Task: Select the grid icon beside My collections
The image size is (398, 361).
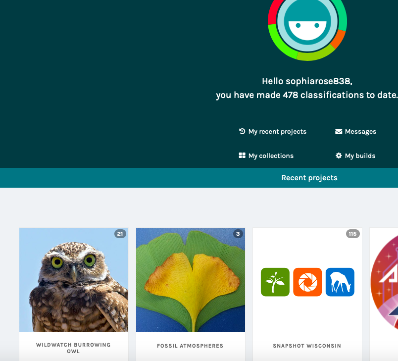Action: (242, 155)
